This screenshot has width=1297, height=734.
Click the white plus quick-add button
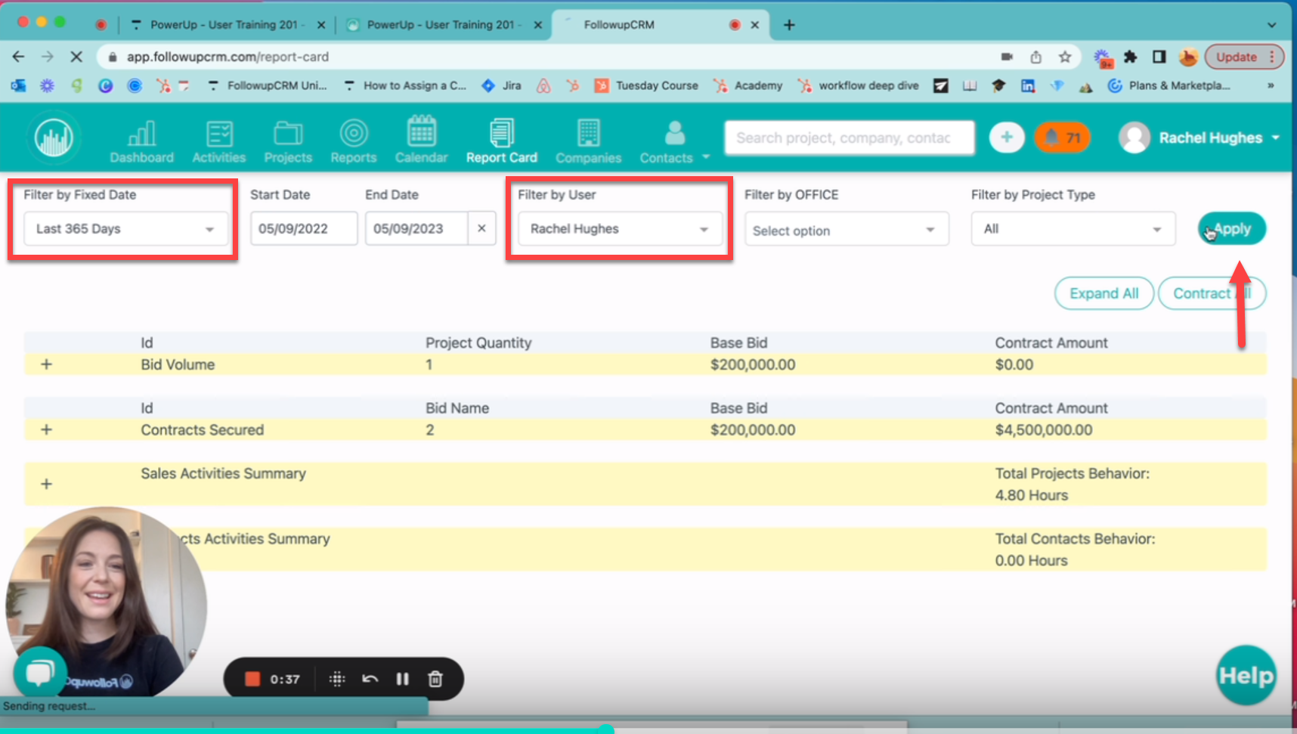point(1006,138)
